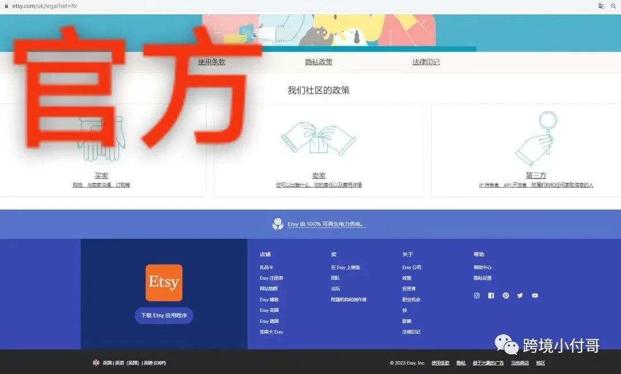
Task: Open the 100% 可再生电力供电 banner link
Action: click(327, 223)
